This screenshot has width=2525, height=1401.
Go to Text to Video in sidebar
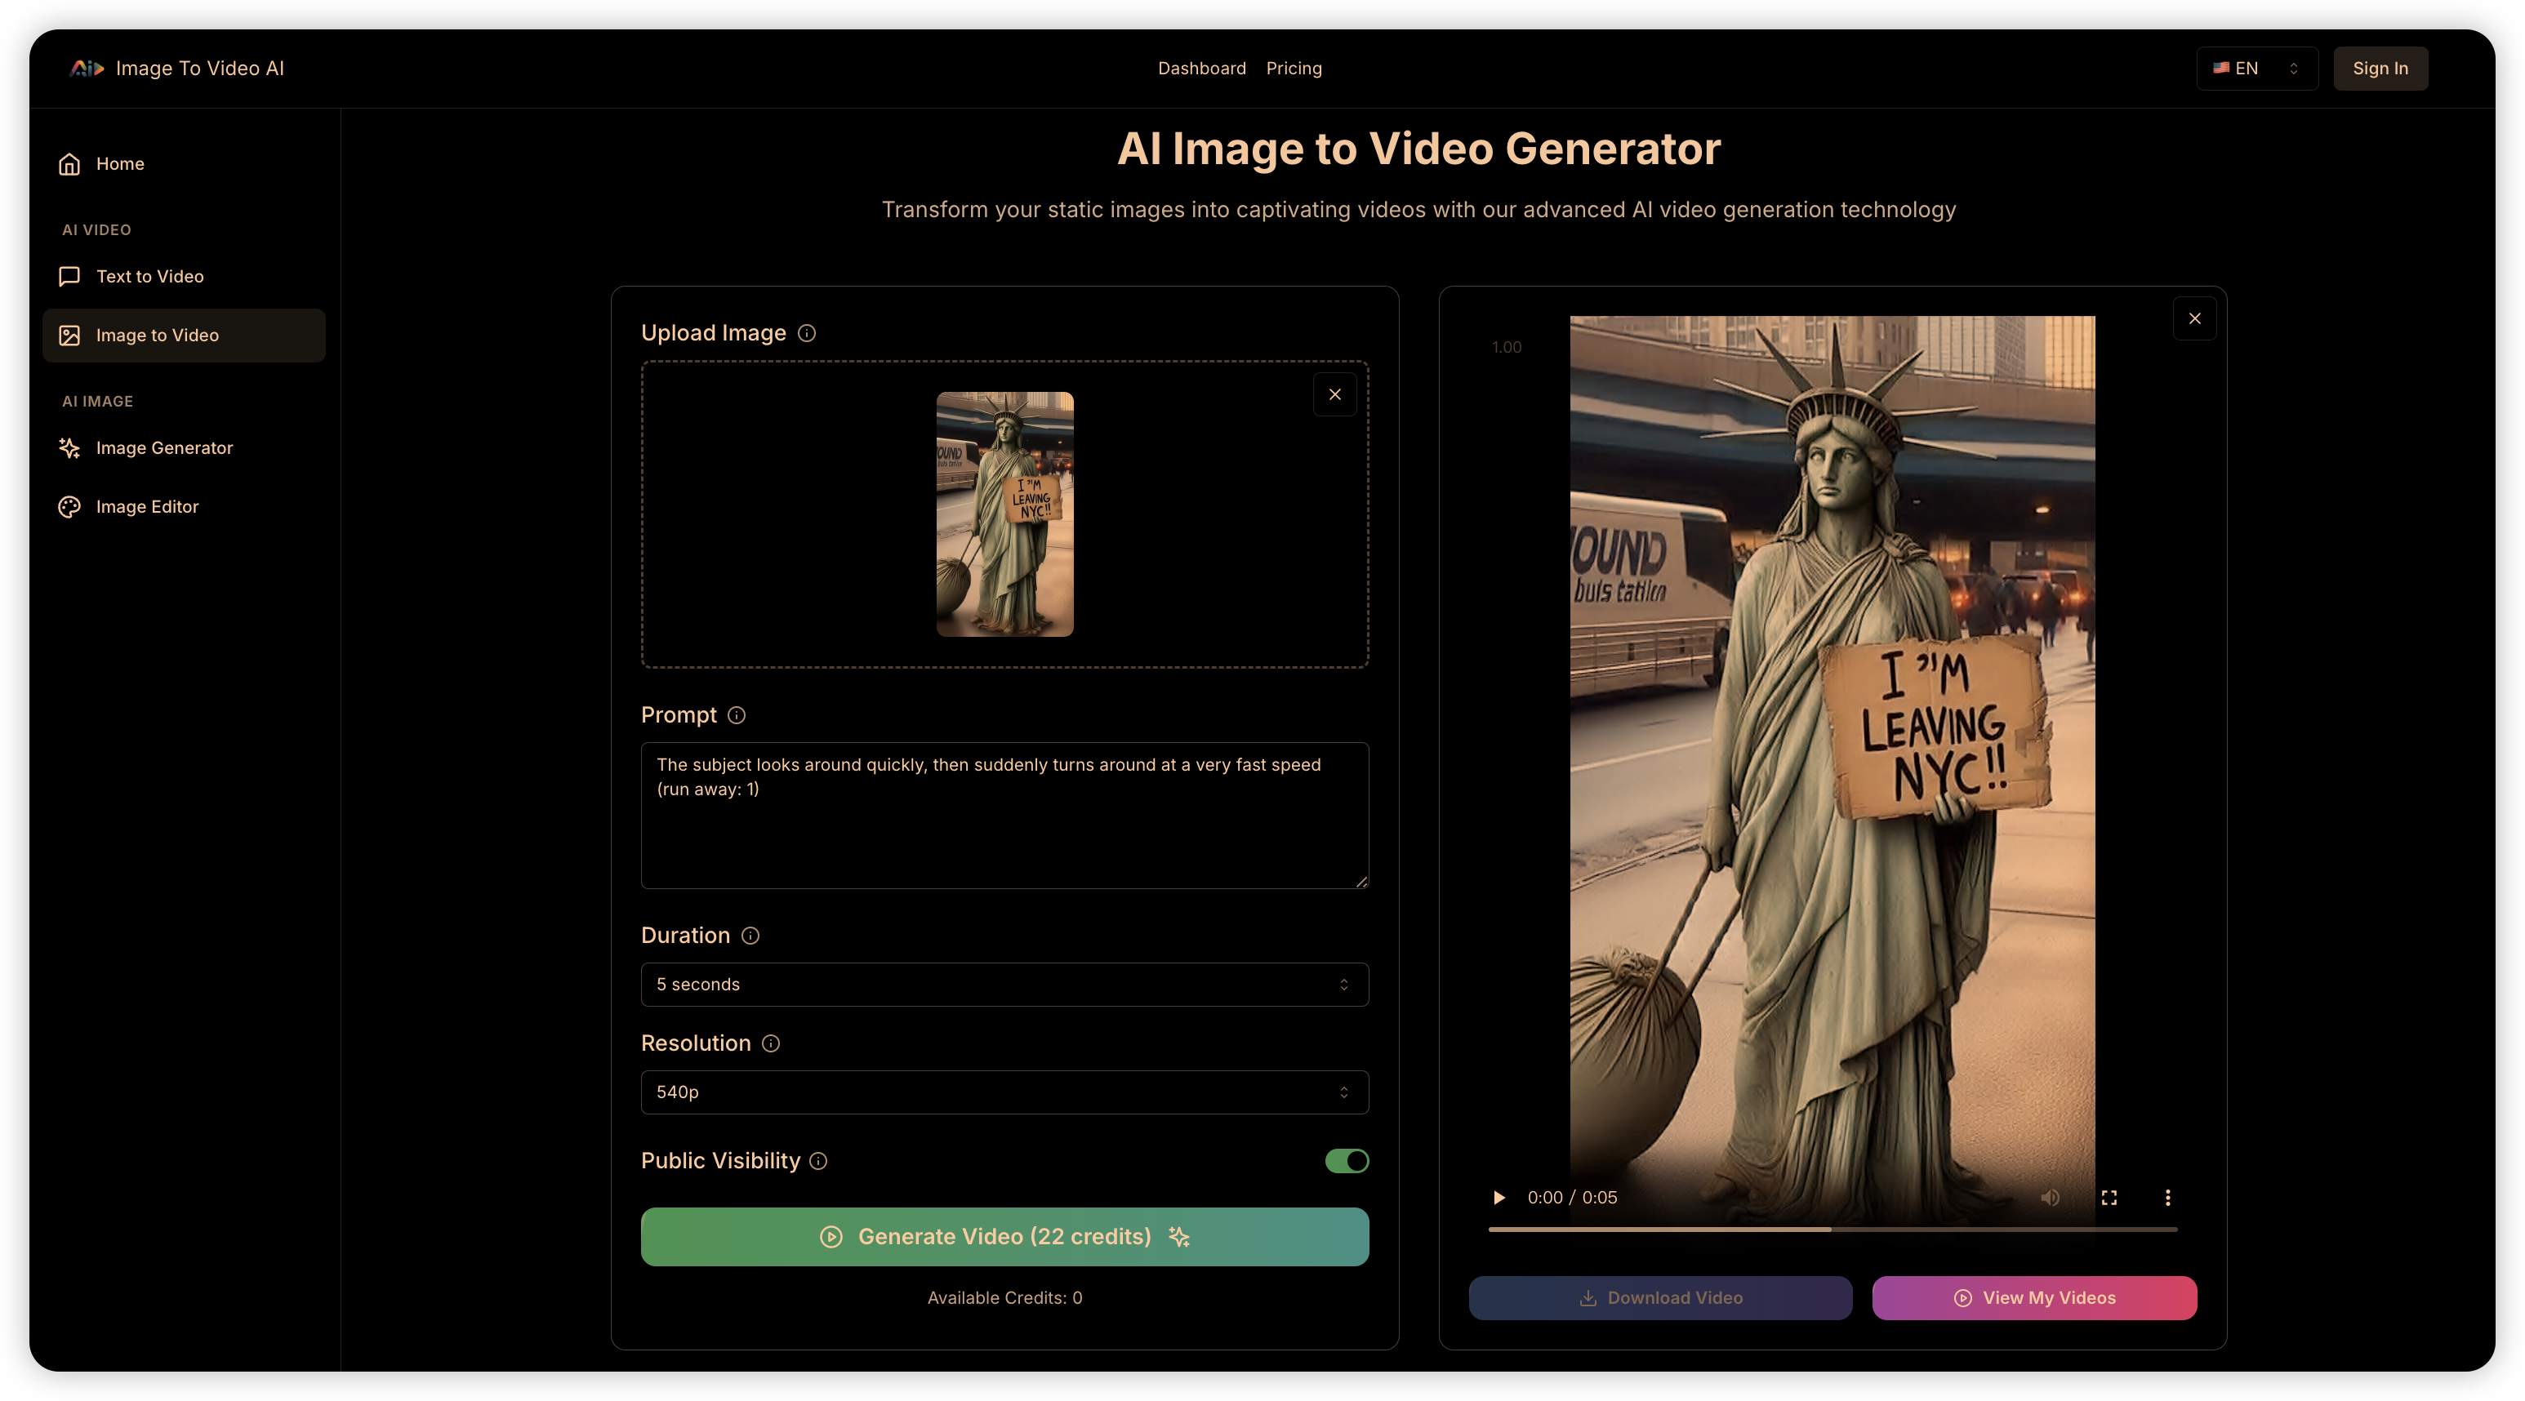point(150,276)
